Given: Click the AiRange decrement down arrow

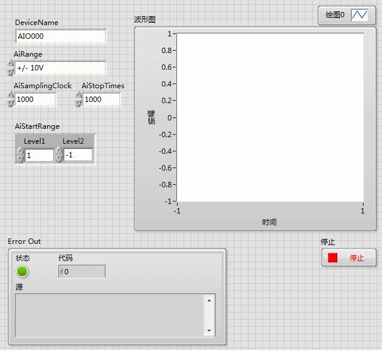Looking at the screenshot, I should click(10, 72).
